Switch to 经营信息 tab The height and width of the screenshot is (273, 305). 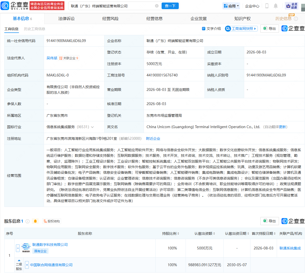[x=155, y=19]
